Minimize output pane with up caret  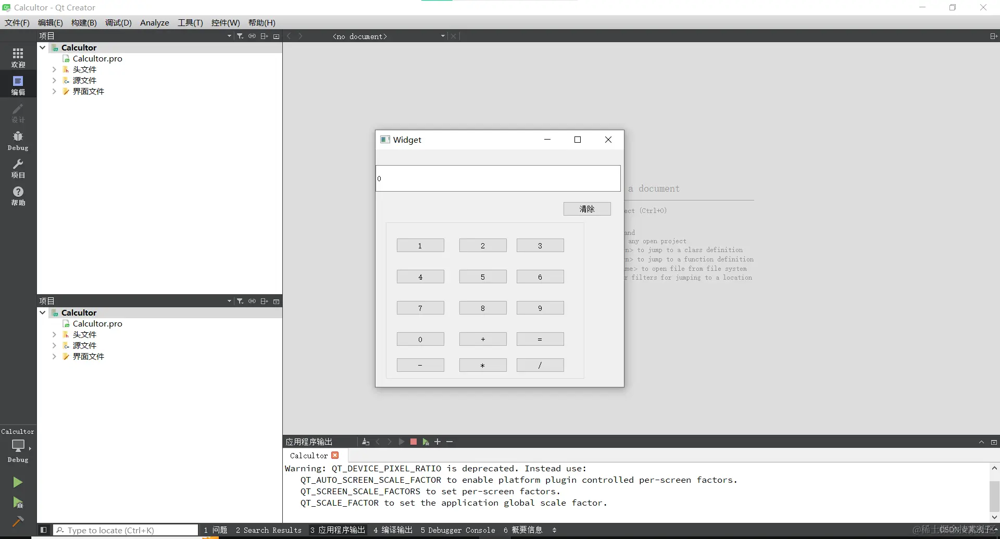(x=981, y=442)
